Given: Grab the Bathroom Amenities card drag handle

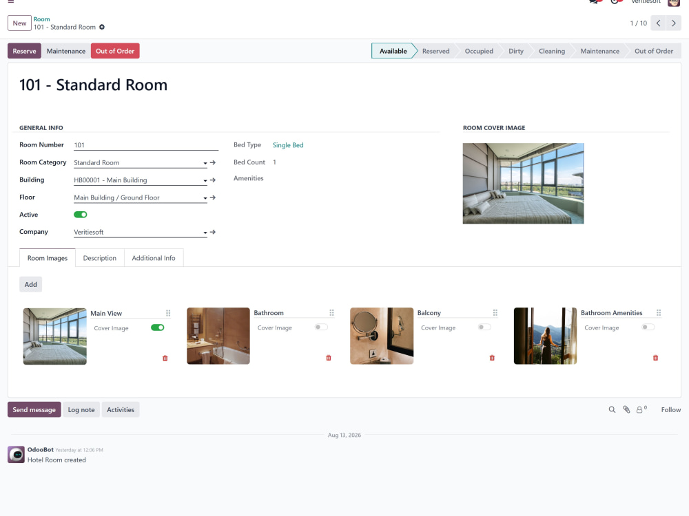Looking at the screenshot, I should [659, 313].
